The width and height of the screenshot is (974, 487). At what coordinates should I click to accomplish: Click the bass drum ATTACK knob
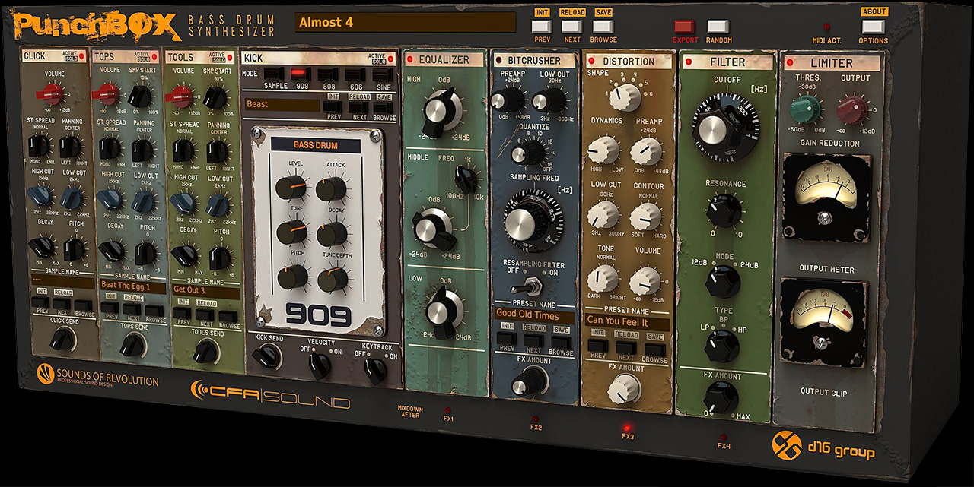[x=332, y=187]
